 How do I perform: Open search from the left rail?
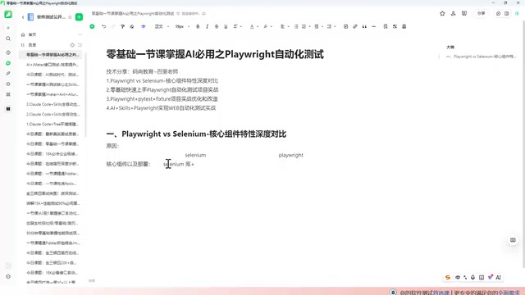coord(8,39)
